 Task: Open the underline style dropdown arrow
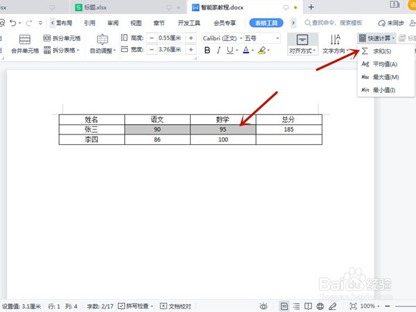click(x=237, y=50)
